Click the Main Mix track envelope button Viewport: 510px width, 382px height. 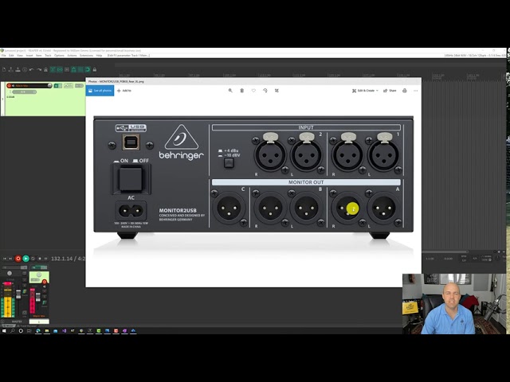[x=69, y=86]
